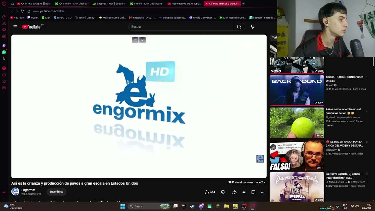Click the Windows taskbar search box
This screenshot has height=211, width=375.
point(149,206)
